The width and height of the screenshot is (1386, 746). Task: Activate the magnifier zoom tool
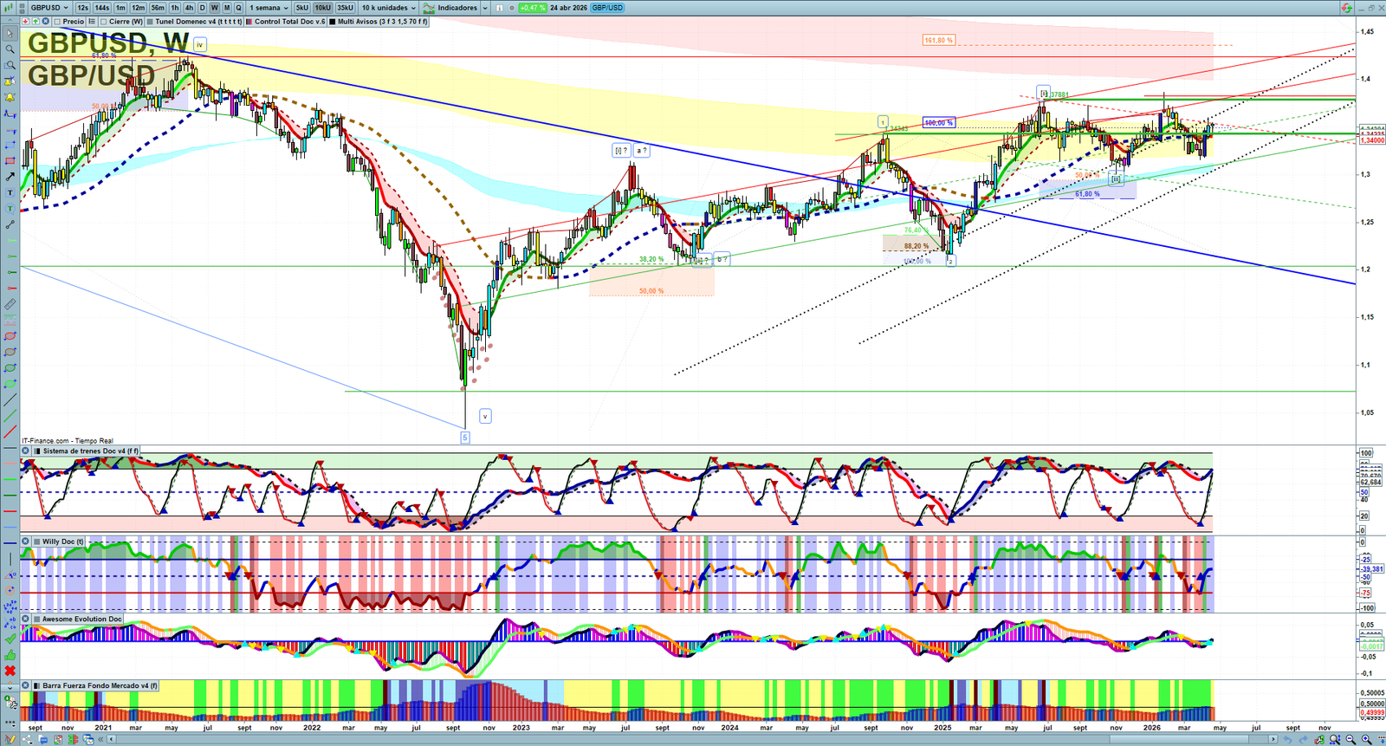(x=10, y=49)
